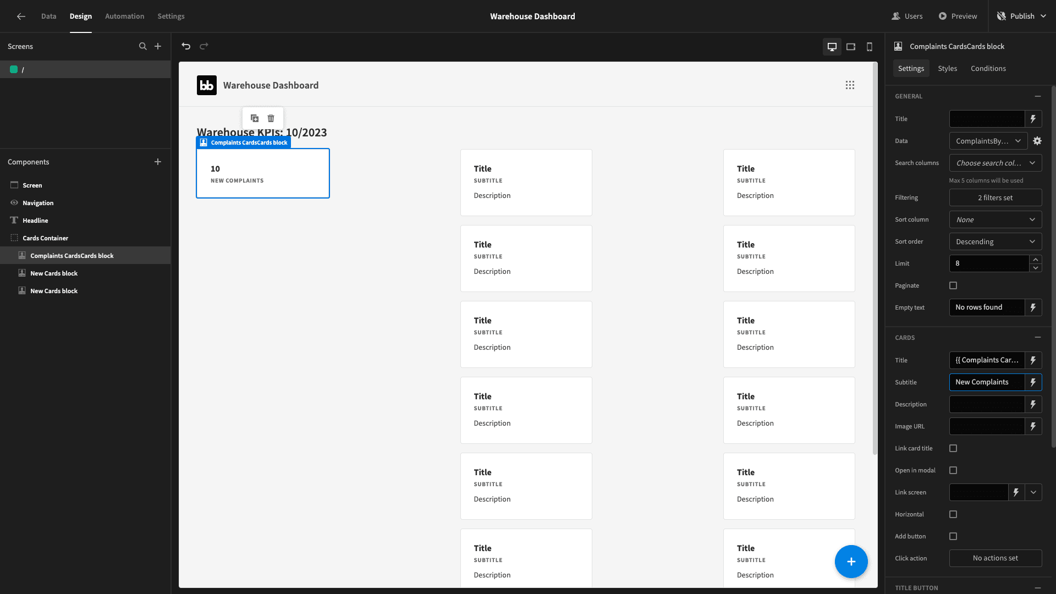Switch to tablet preview size
The width and height of the screenshot is (1056, 594).
[x=851, y=47]
